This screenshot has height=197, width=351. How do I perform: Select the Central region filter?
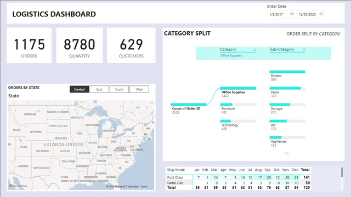point(79,89)
